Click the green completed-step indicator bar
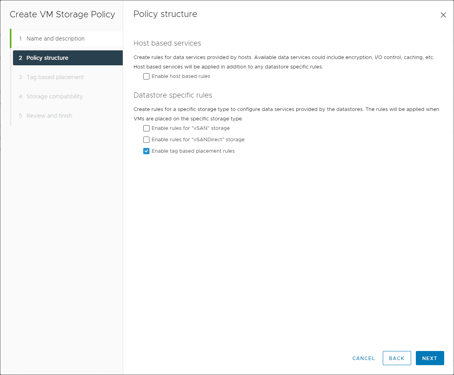 click(11, 38)
